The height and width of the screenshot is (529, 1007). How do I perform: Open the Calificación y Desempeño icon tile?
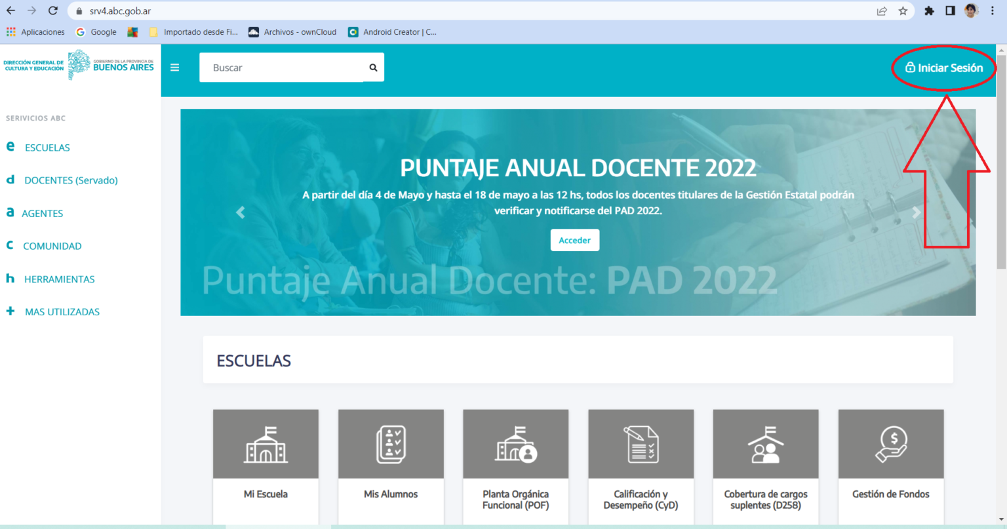(641, 444)
